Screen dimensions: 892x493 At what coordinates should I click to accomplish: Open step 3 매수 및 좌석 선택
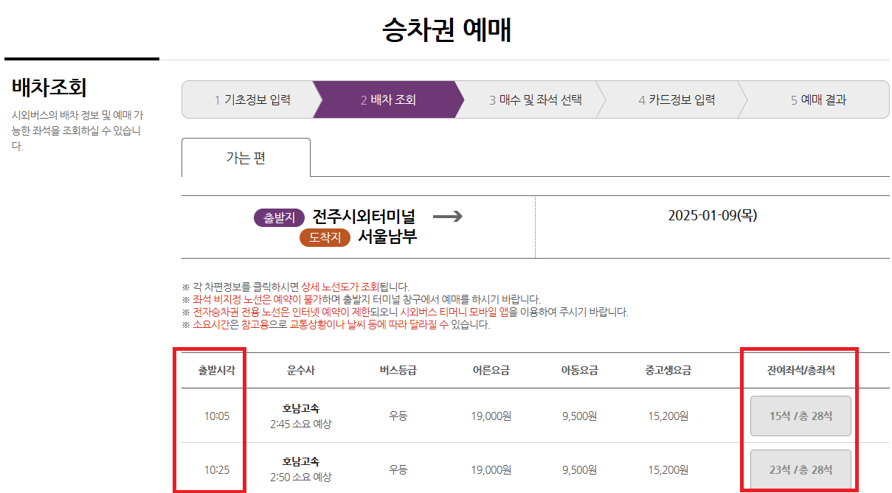(x=536, y=99)
